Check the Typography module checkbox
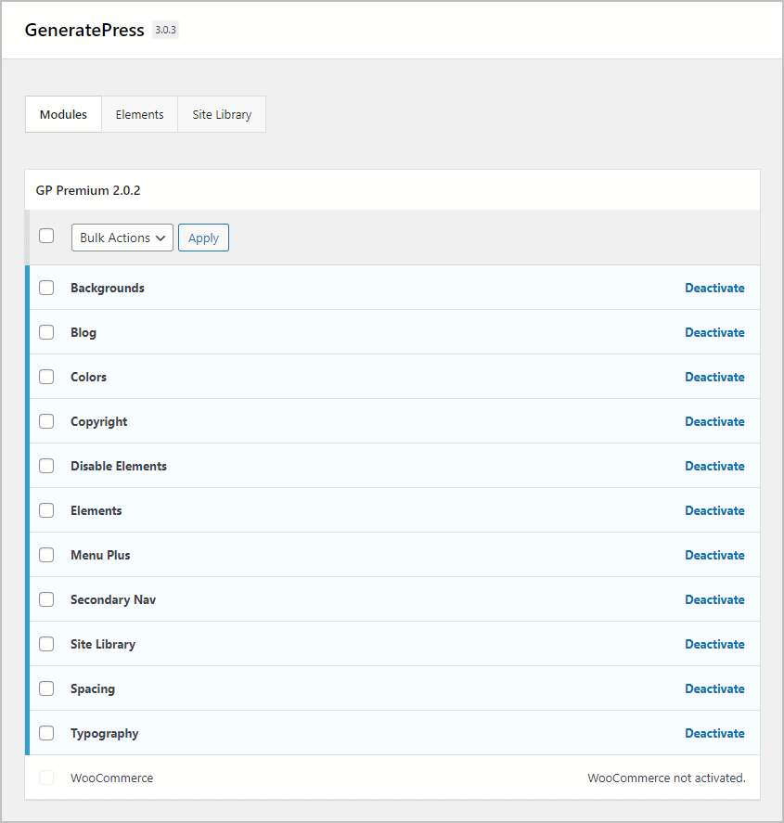784x823 pixels. (x=46, y=733)
